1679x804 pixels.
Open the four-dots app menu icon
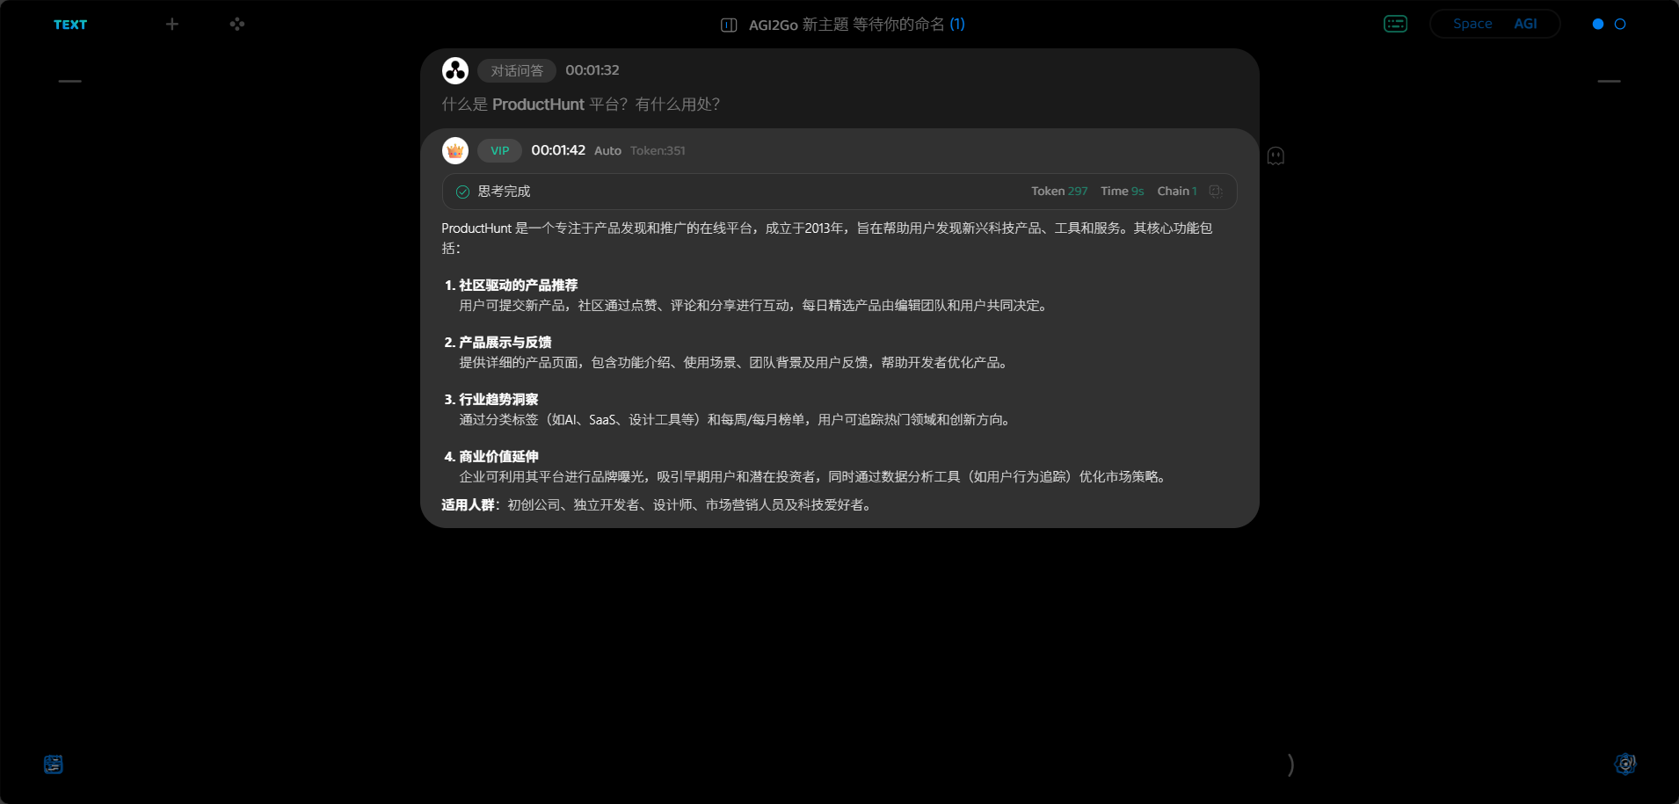(x=236, y=24)
